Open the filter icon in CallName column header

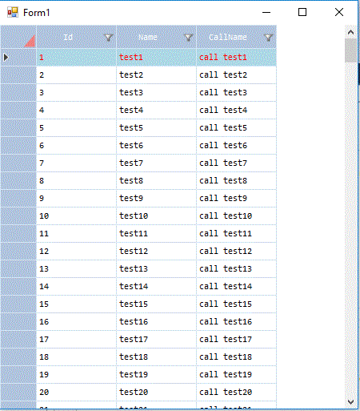point(268,38)
